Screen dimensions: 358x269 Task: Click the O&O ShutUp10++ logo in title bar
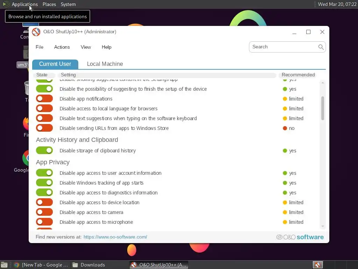[36, 32]
